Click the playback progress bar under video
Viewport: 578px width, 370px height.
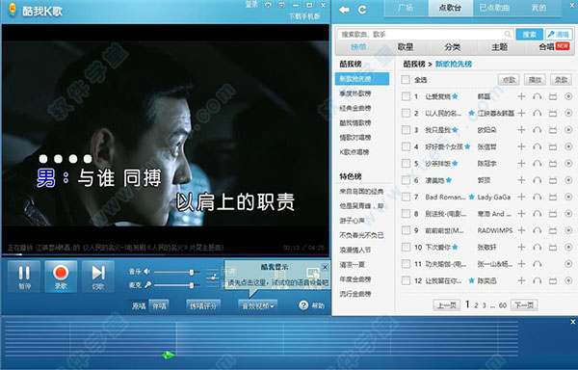point(165,254)
